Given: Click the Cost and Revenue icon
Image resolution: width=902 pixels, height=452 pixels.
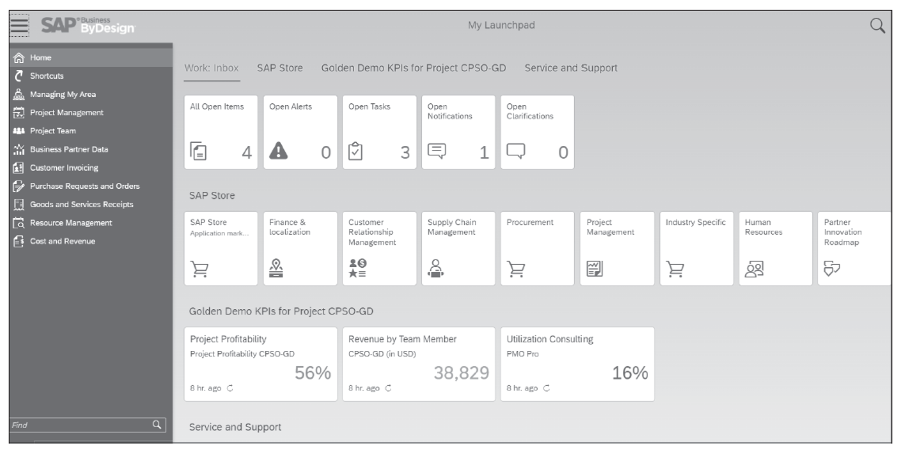Looking at the screenshot, I should [19, 241].
